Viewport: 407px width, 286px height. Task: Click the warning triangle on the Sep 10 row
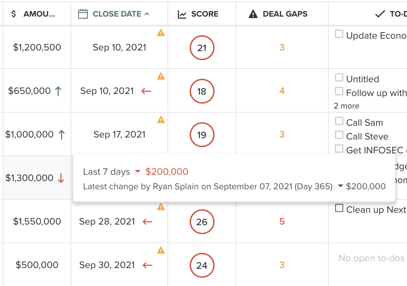click(x=161, y=33)
